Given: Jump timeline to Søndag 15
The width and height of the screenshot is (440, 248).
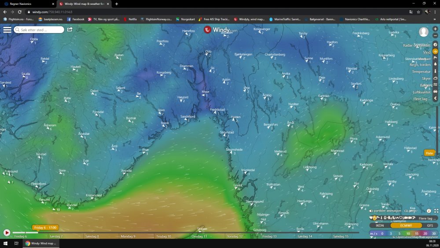Looking at the screenshot, I should coord(341,236).
